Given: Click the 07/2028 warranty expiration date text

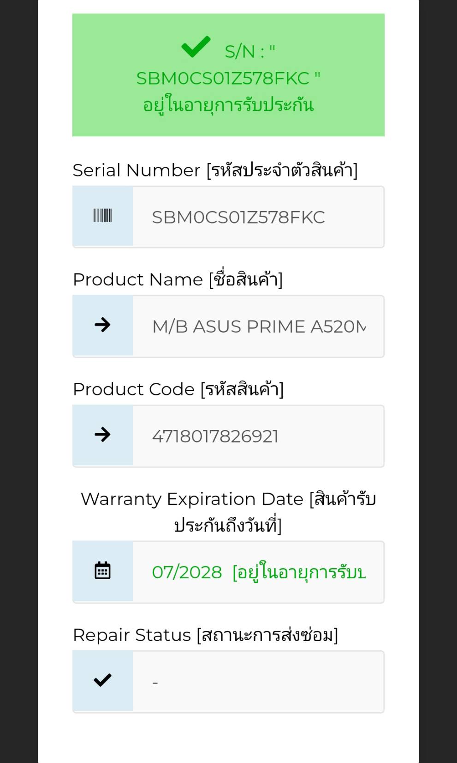Looking at the screenshot, I should 187,572.
